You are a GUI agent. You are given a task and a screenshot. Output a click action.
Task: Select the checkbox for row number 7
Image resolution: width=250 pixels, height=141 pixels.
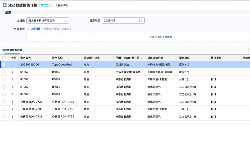pos(4,109)
